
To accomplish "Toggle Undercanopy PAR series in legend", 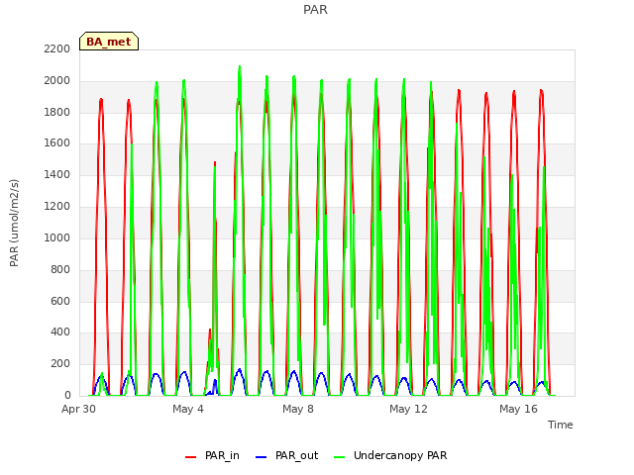I will (x=390, y=455).
